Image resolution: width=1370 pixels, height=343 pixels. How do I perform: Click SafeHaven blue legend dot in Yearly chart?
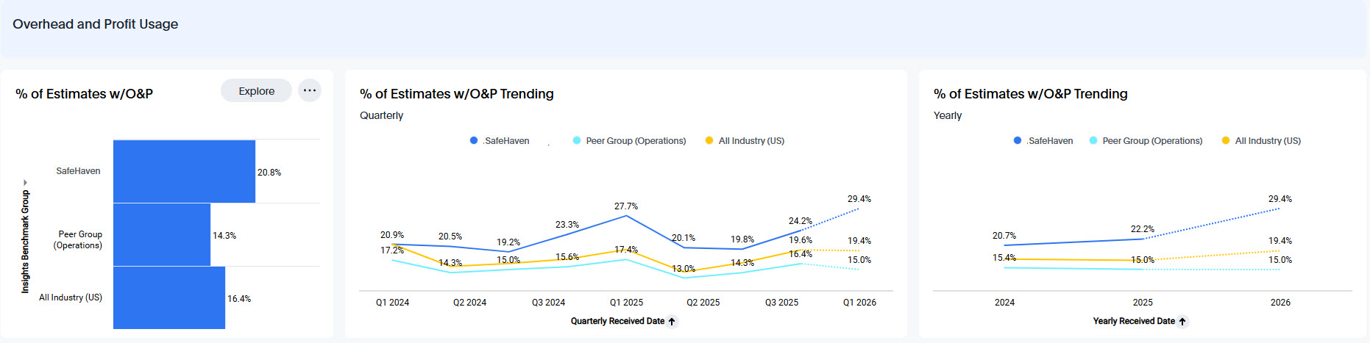coord(1018,141)
